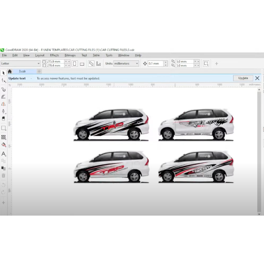Toggle Treat all objects as filled
This screenshot has height=264, width=264.
[206, 64]
